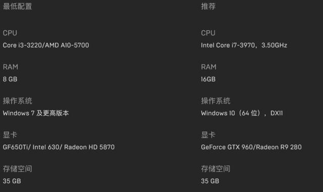Click CPU label under 最低配置

10,33
